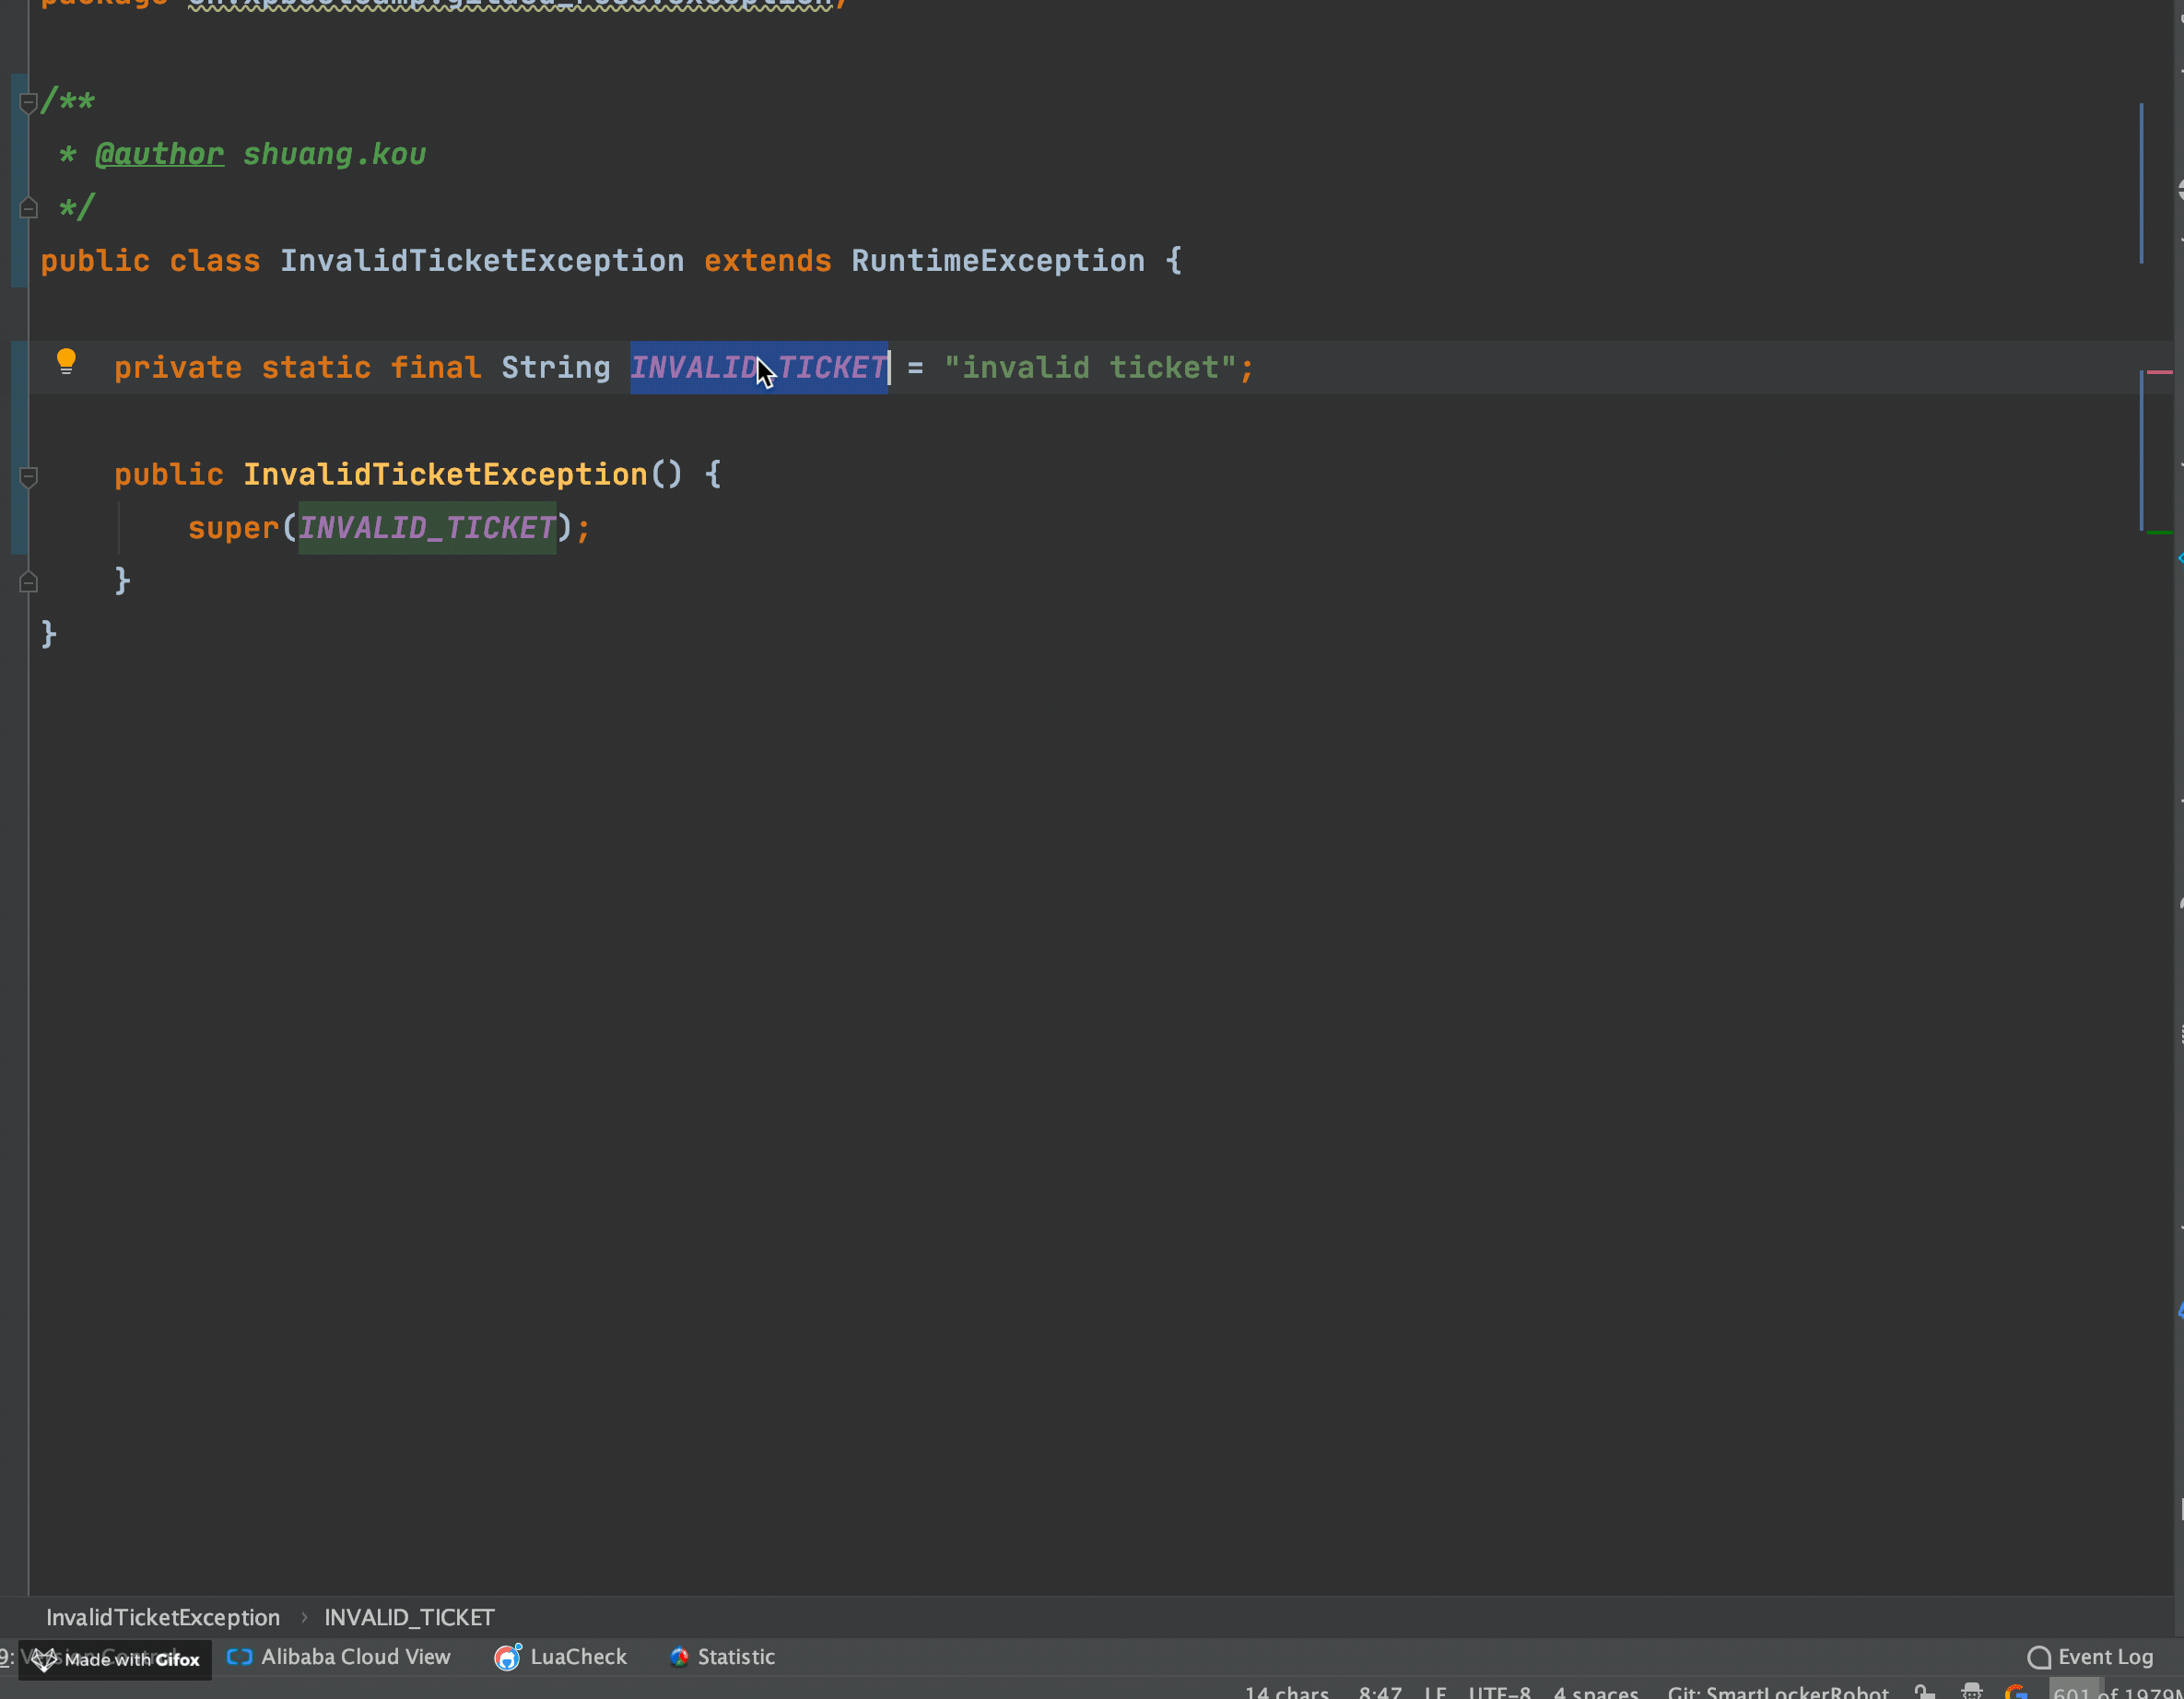Click INVALID_TICKET inside the super call

tap(427, 528)
